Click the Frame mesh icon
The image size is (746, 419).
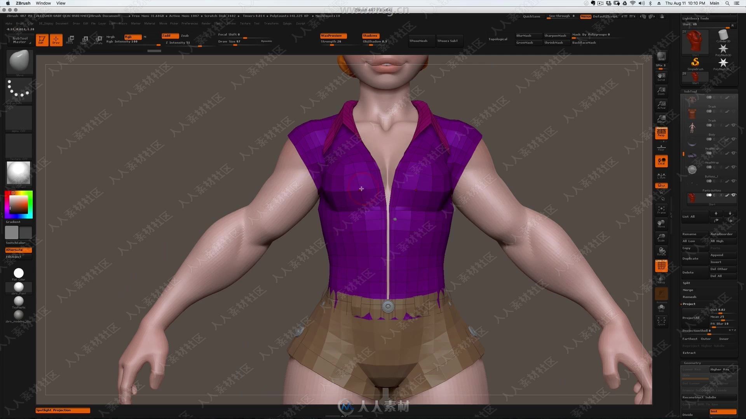point(661,209)
